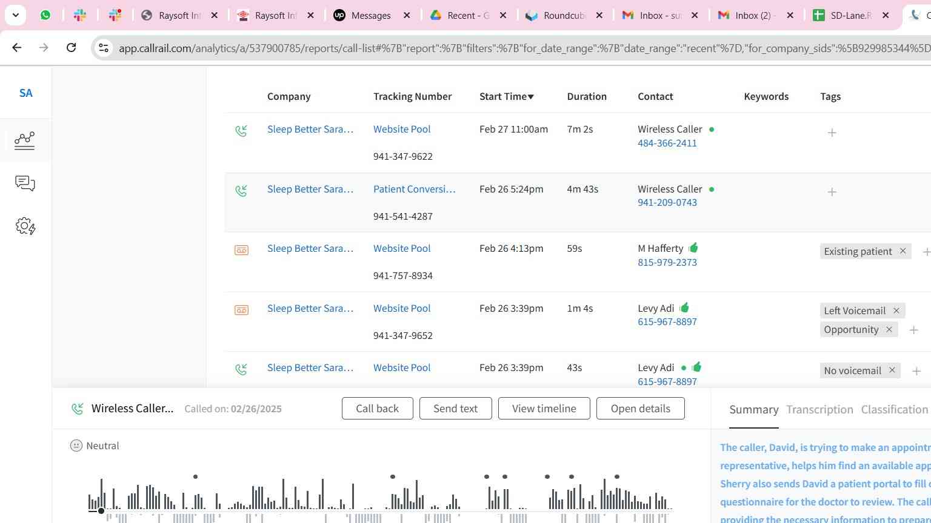Click the View timeline button
The width and height of the screenshot is (931, 523).
(x=544, y=409)
